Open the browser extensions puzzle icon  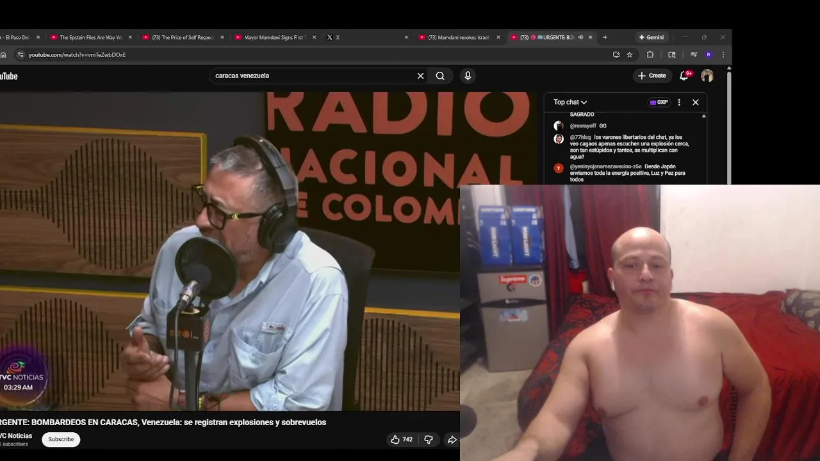[x=650, y=54]
